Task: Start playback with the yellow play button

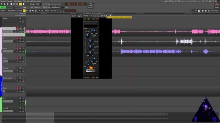Action: (x=20, y=4)
